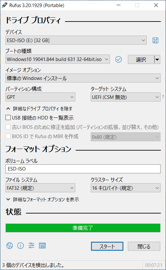The width and height of the screenshot is (166, 270).
Task: Close the Rufus window with X
Action: point(156,5)
